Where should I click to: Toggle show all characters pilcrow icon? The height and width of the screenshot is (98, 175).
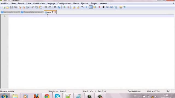[87, 7]
